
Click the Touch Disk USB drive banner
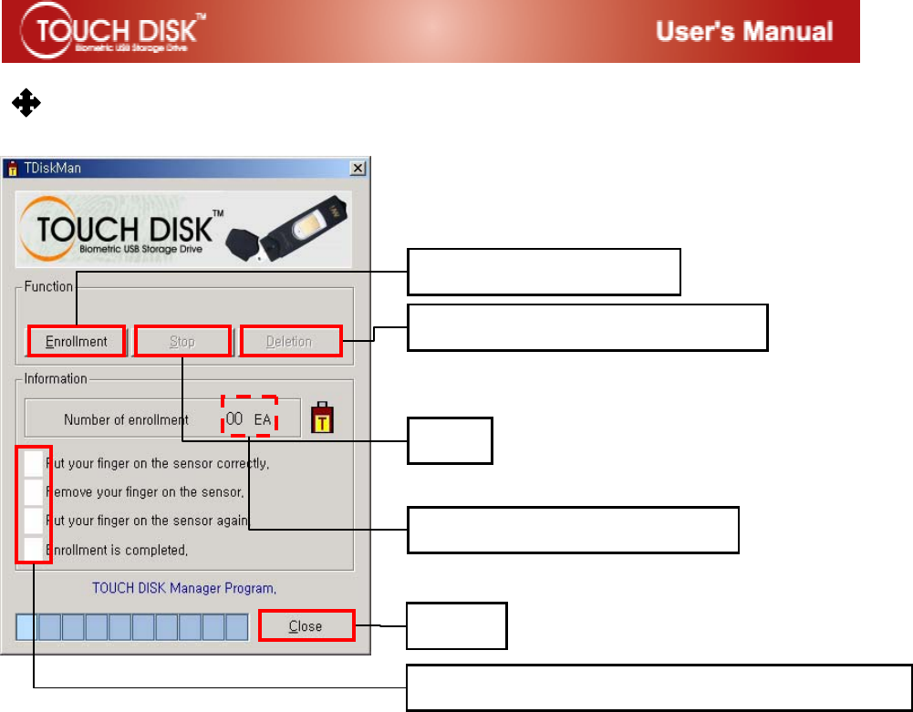(183, 229)
